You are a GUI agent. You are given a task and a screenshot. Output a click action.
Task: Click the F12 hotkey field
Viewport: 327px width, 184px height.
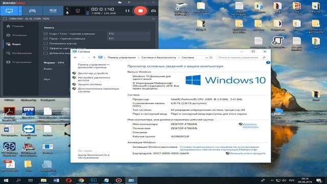click(129, 34)
